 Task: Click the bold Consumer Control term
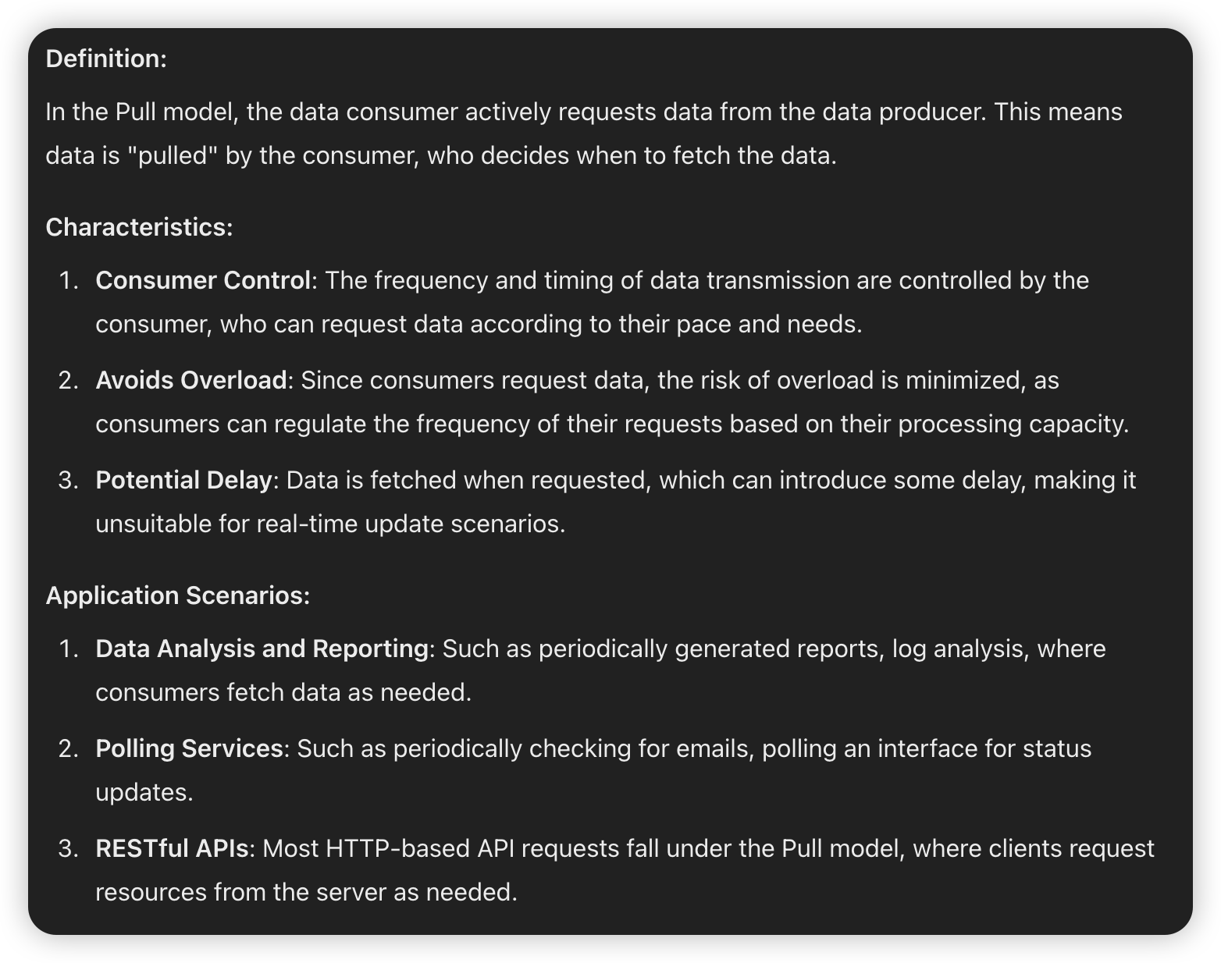point(203,280)
